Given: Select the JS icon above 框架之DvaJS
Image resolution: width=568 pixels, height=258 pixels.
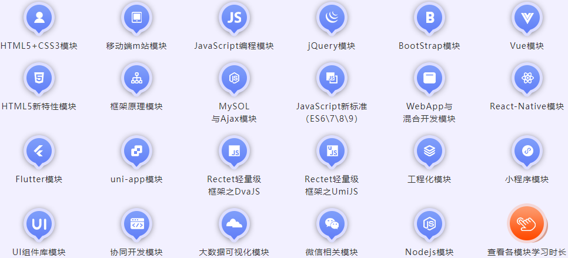Looking at the screenshot, I should click(x=235, y=151).
